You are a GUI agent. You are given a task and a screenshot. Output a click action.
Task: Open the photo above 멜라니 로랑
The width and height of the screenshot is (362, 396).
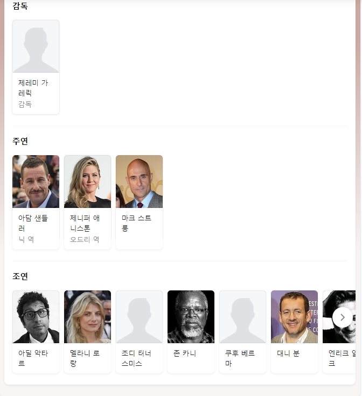(x=87, y=317)
